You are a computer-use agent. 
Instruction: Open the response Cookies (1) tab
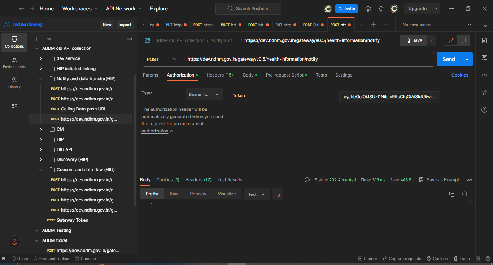tap(168, 180)
